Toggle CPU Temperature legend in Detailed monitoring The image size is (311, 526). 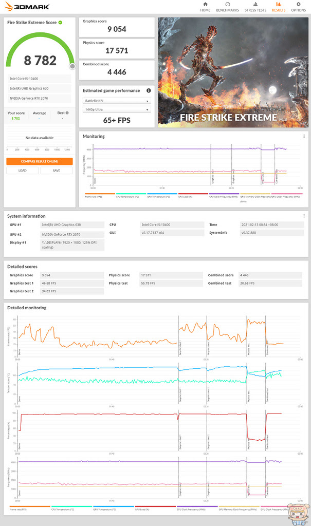click(71, 508)
